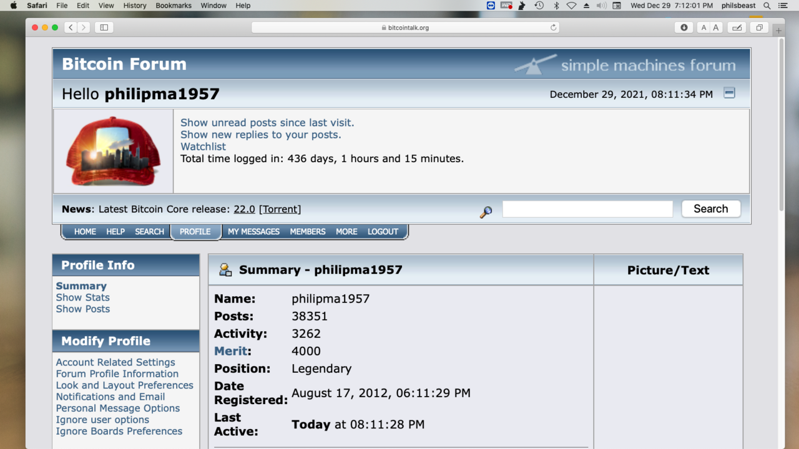Open the forum SEARCH tab
799x449 pixels.
(x=149, y=231)
